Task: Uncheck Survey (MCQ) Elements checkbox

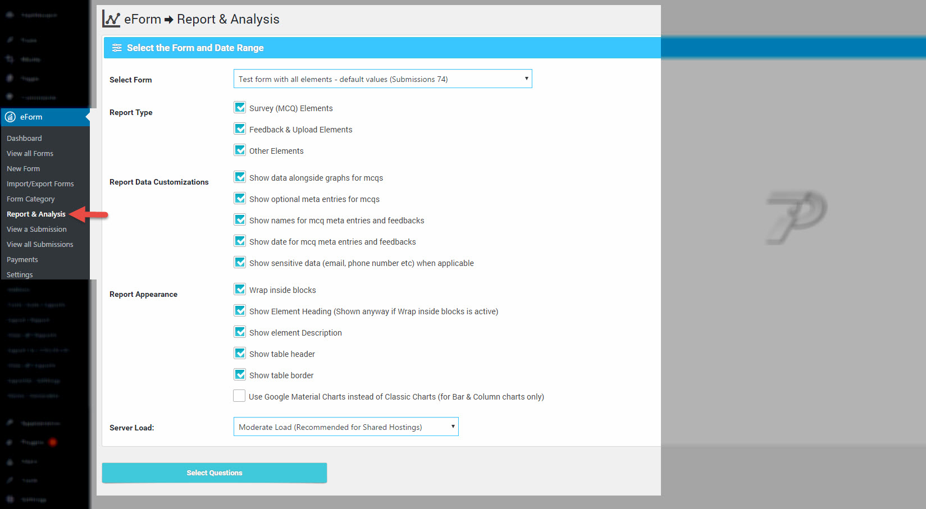Action: click(240, 108)
